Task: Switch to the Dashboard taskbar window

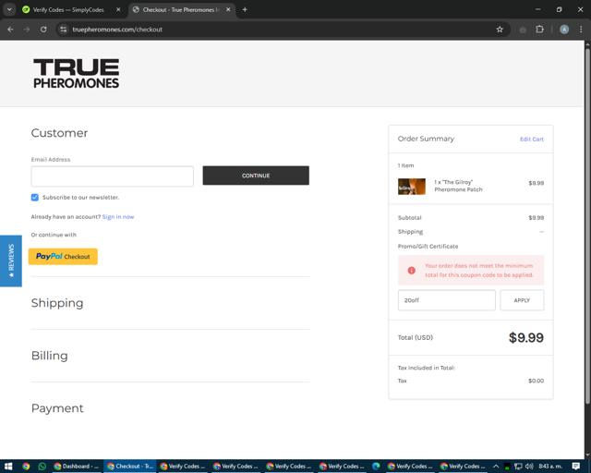Action: pos(77,467)
